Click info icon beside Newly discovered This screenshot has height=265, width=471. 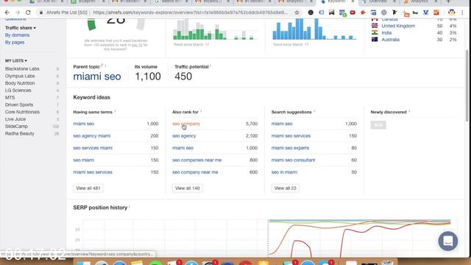[409, 111]
